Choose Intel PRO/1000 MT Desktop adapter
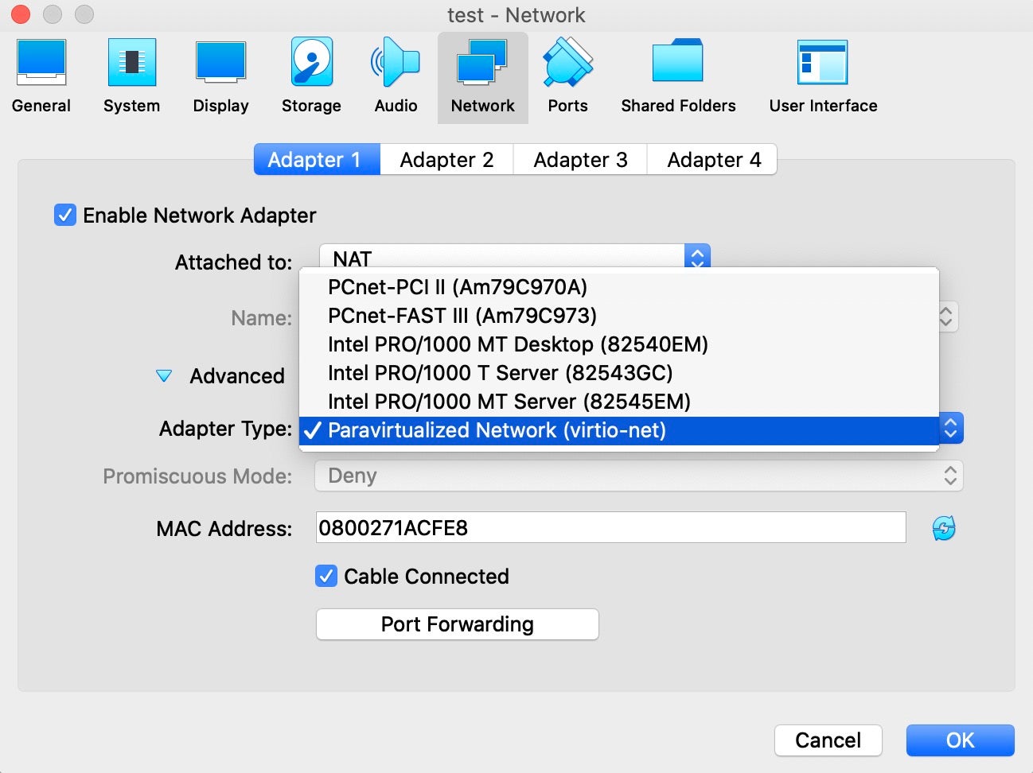Screen dimensions: 1033x773 [517, 344]
